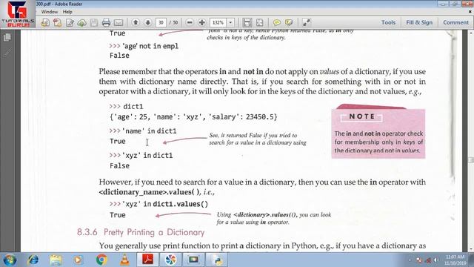Open the Fill & Sign pane
This screenshot has height=267, width=474.
click(419, 22)
